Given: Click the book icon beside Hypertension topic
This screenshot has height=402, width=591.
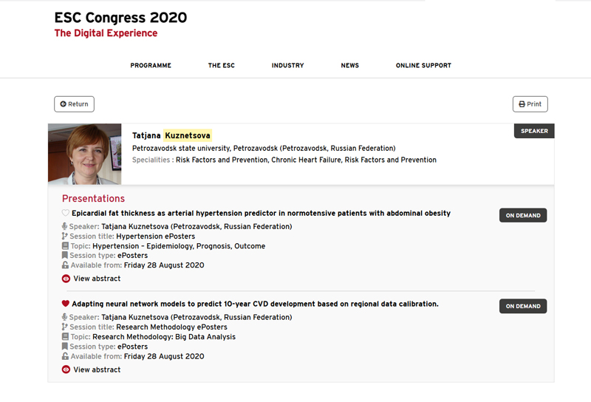Looking at the screenshot, I should (65, 246).
